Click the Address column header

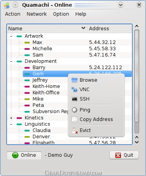[109, 28]
